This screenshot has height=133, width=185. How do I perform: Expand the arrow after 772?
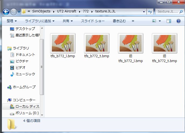coord(92,12)
